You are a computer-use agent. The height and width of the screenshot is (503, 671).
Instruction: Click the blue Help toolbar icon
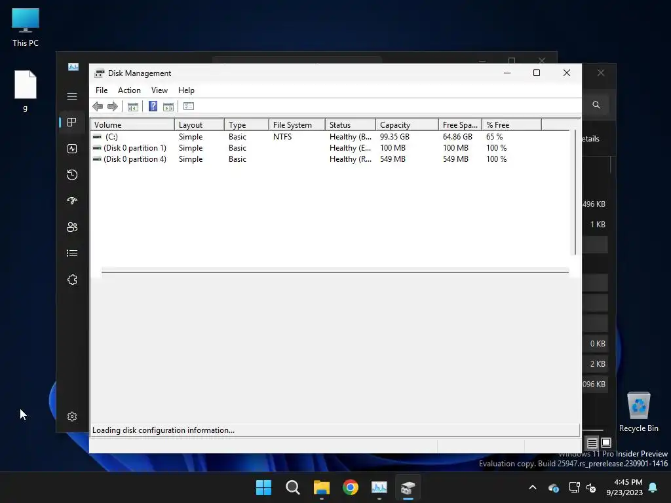click(x=153, y=106)
